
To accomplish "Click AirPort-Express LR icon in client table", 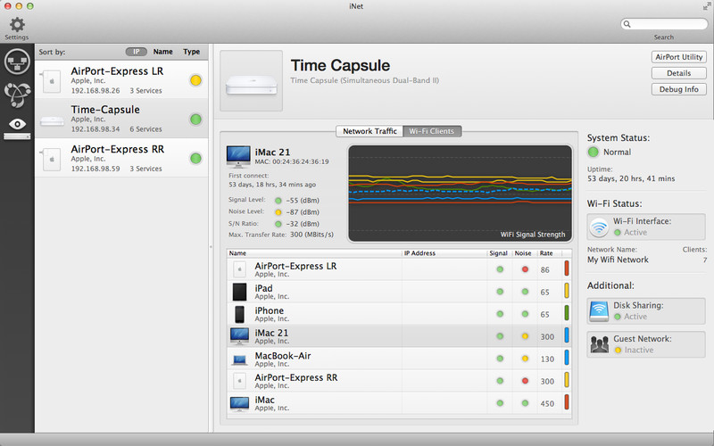I will point(239,269).
